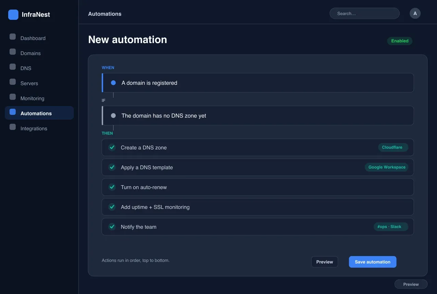
Task: Click the Google Workspace template tag
Action: tap(387, 167)
